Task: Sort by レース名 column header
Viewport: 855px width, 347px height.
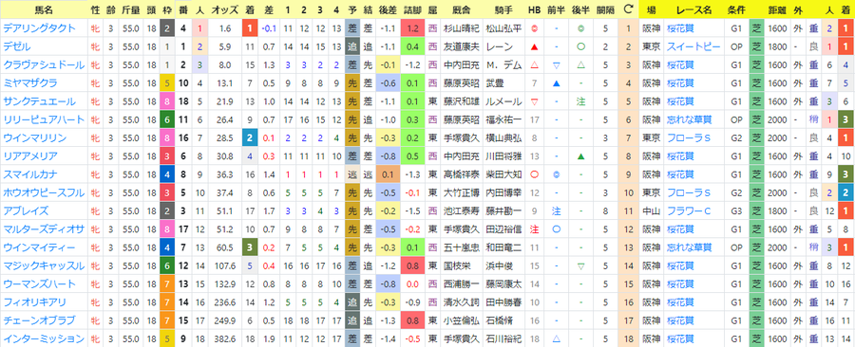Action: pyautogui.click(x=693, y=9)
